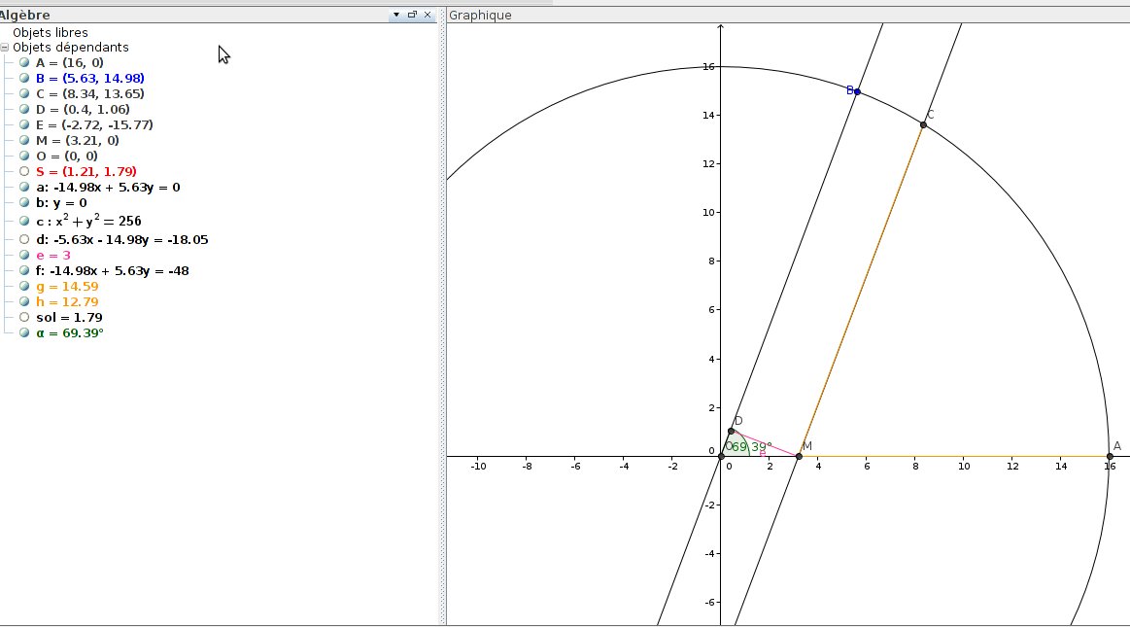Click the origin point O in graph
Viewport: 1130px width, 627px height.
point(721,456)
